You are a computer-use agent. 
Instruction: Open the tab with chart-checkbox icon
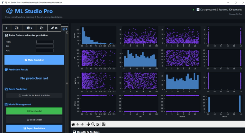(17, 28)
